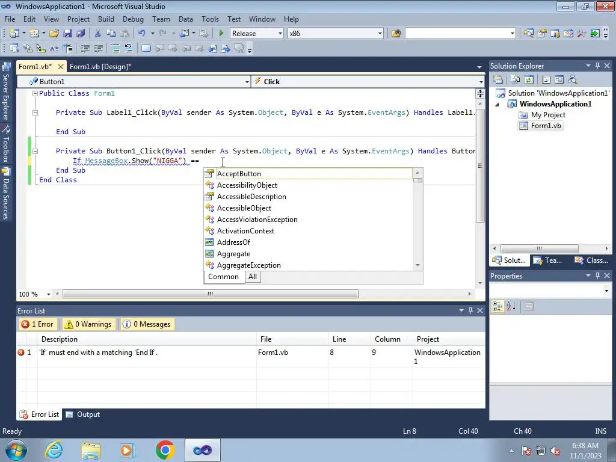This screenshot has width=616, height=462.
Task: Open the Debug menu
Action: pos(133,19)
